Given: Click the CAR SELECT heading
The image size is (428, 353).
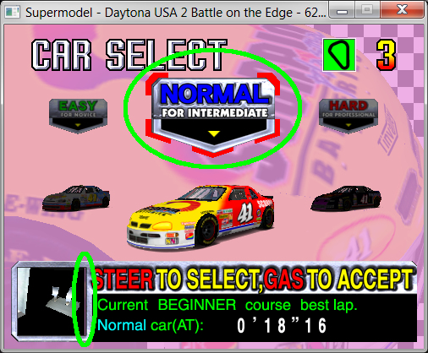Looking at the screenshot, I should point(129,55).
